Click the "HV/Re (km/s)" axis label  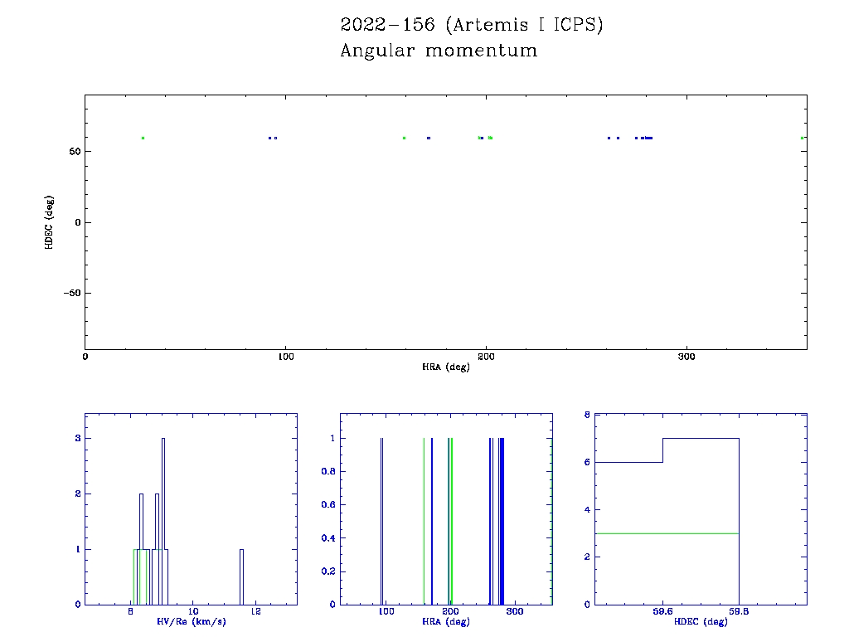coord(192,621)
